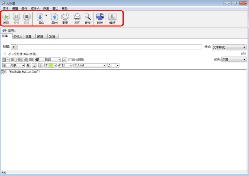
Task: Open the 编辑 menu
Action: pos(15,8)
